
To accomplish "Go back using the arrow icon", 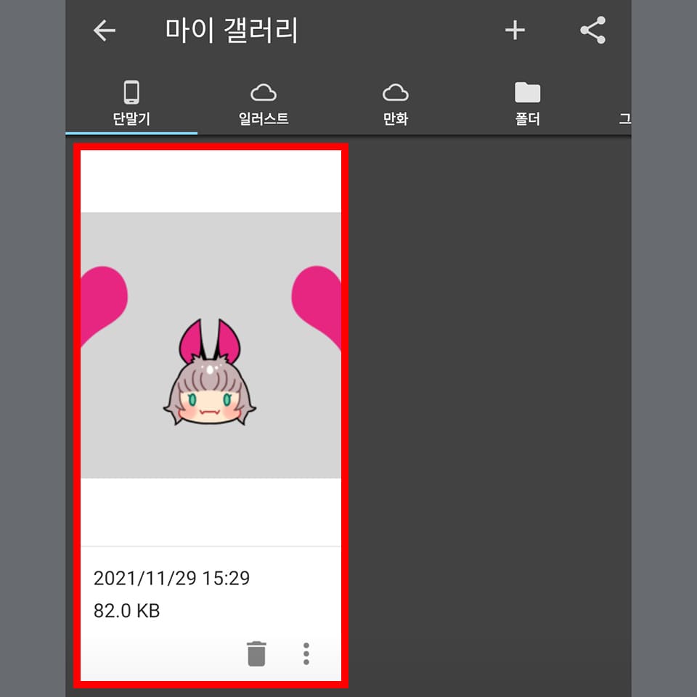I will 105,30.
